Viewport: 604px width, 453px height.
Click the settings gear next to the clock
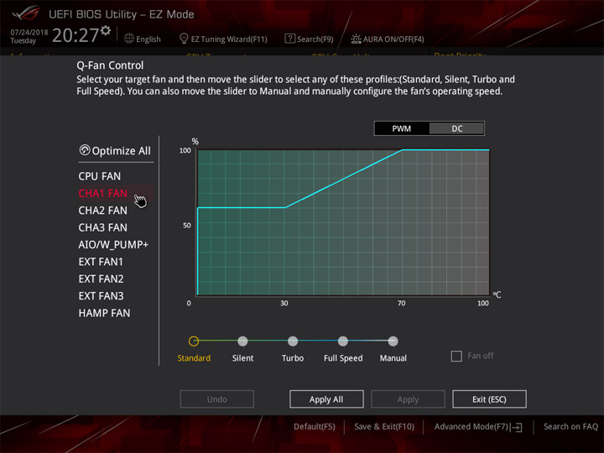106,30
